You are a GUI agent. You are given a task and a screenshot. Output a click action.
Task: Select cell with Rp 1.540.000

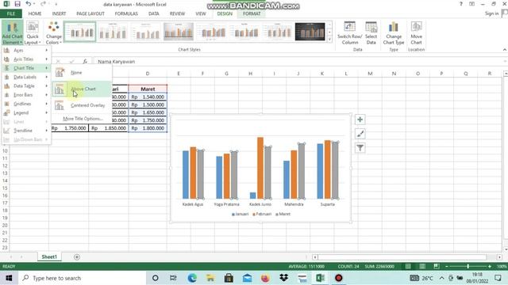[x=148, y=97]
